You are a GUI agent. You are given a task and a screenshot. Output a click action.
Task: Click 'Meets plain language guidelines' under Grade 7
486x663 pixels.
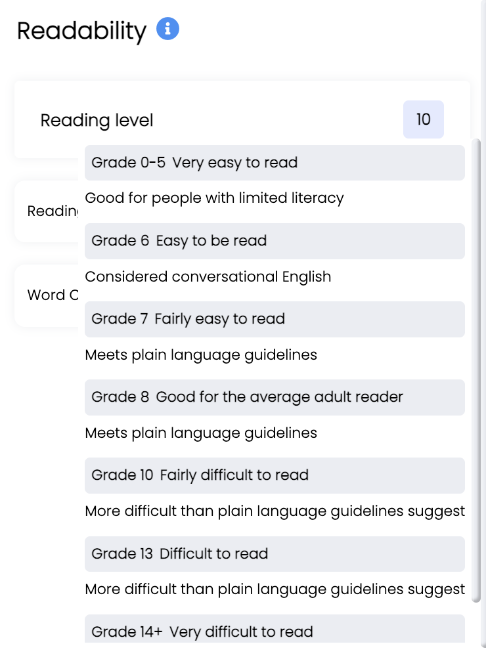201,354
